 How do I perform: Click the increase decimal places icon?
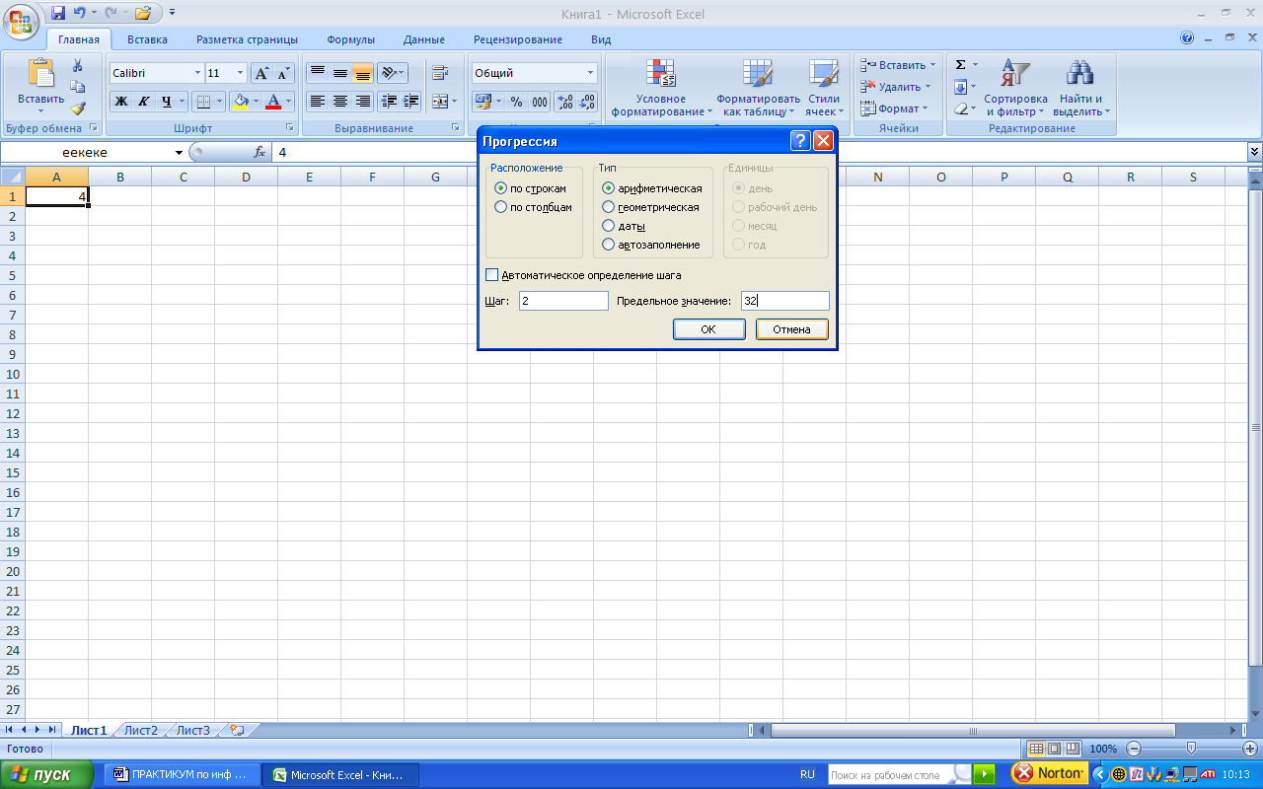564,101
